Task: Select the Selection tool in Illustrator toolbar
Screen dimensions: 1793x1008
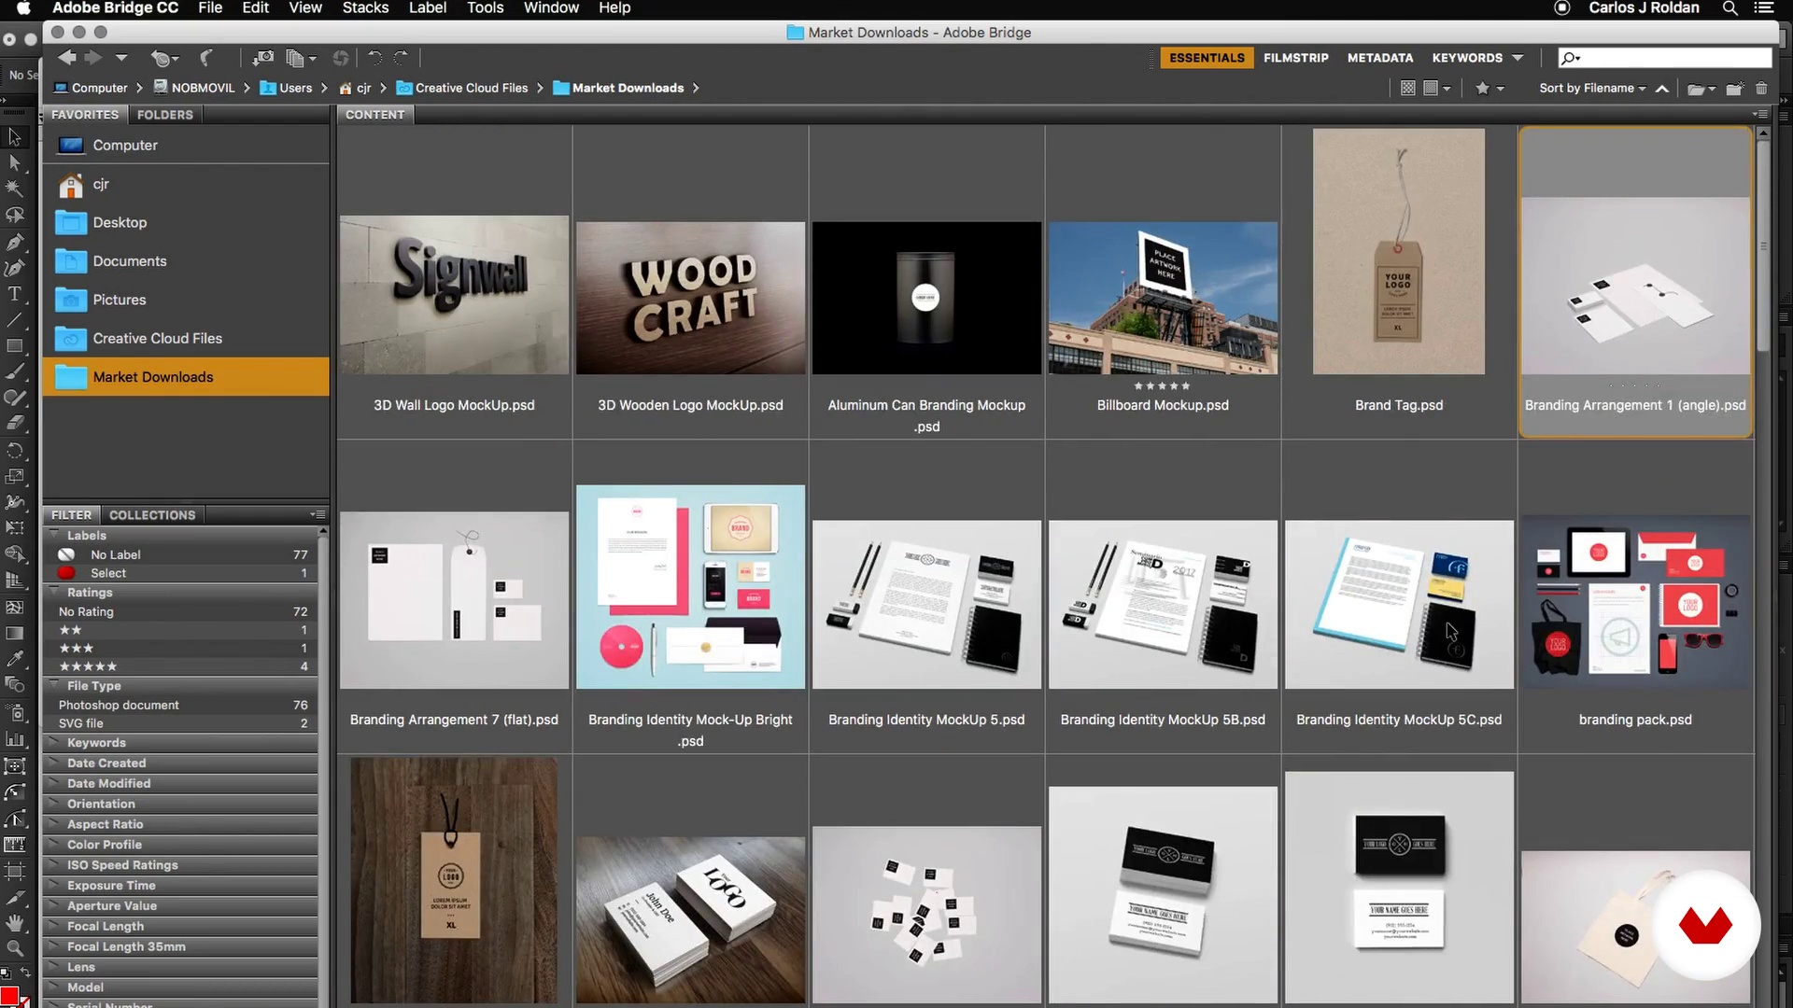Action: point(14,137)
